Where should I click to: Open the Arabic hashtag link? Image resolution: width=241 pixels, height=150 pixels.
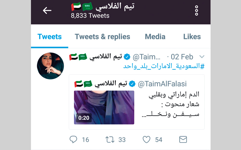164,66
